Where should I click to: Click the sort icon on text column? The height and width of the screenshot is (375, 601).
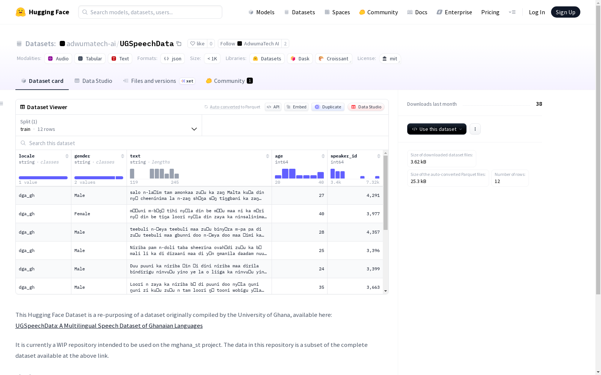(x=267, y=156)
